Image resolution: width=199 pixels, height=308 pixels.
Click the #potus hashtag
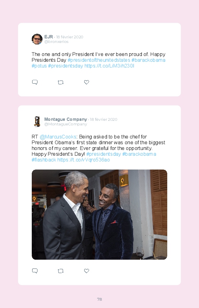[39, 66]
